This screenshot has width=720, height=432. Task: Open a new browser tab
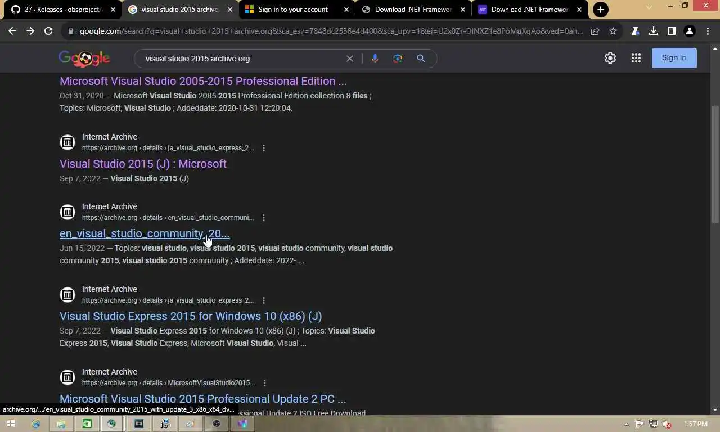click(601, 10)
